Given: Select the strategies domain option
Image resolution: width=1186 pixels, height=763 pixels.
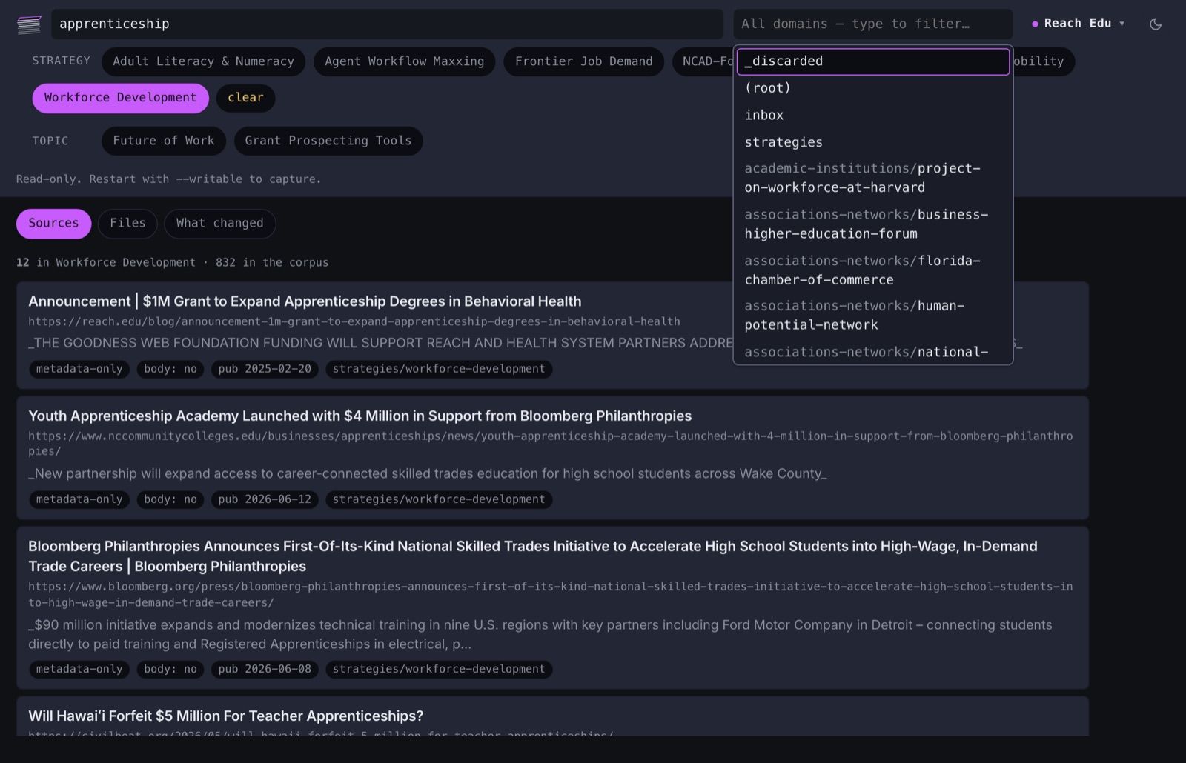Looking at the screenshot, I should [x=872, y=142].
